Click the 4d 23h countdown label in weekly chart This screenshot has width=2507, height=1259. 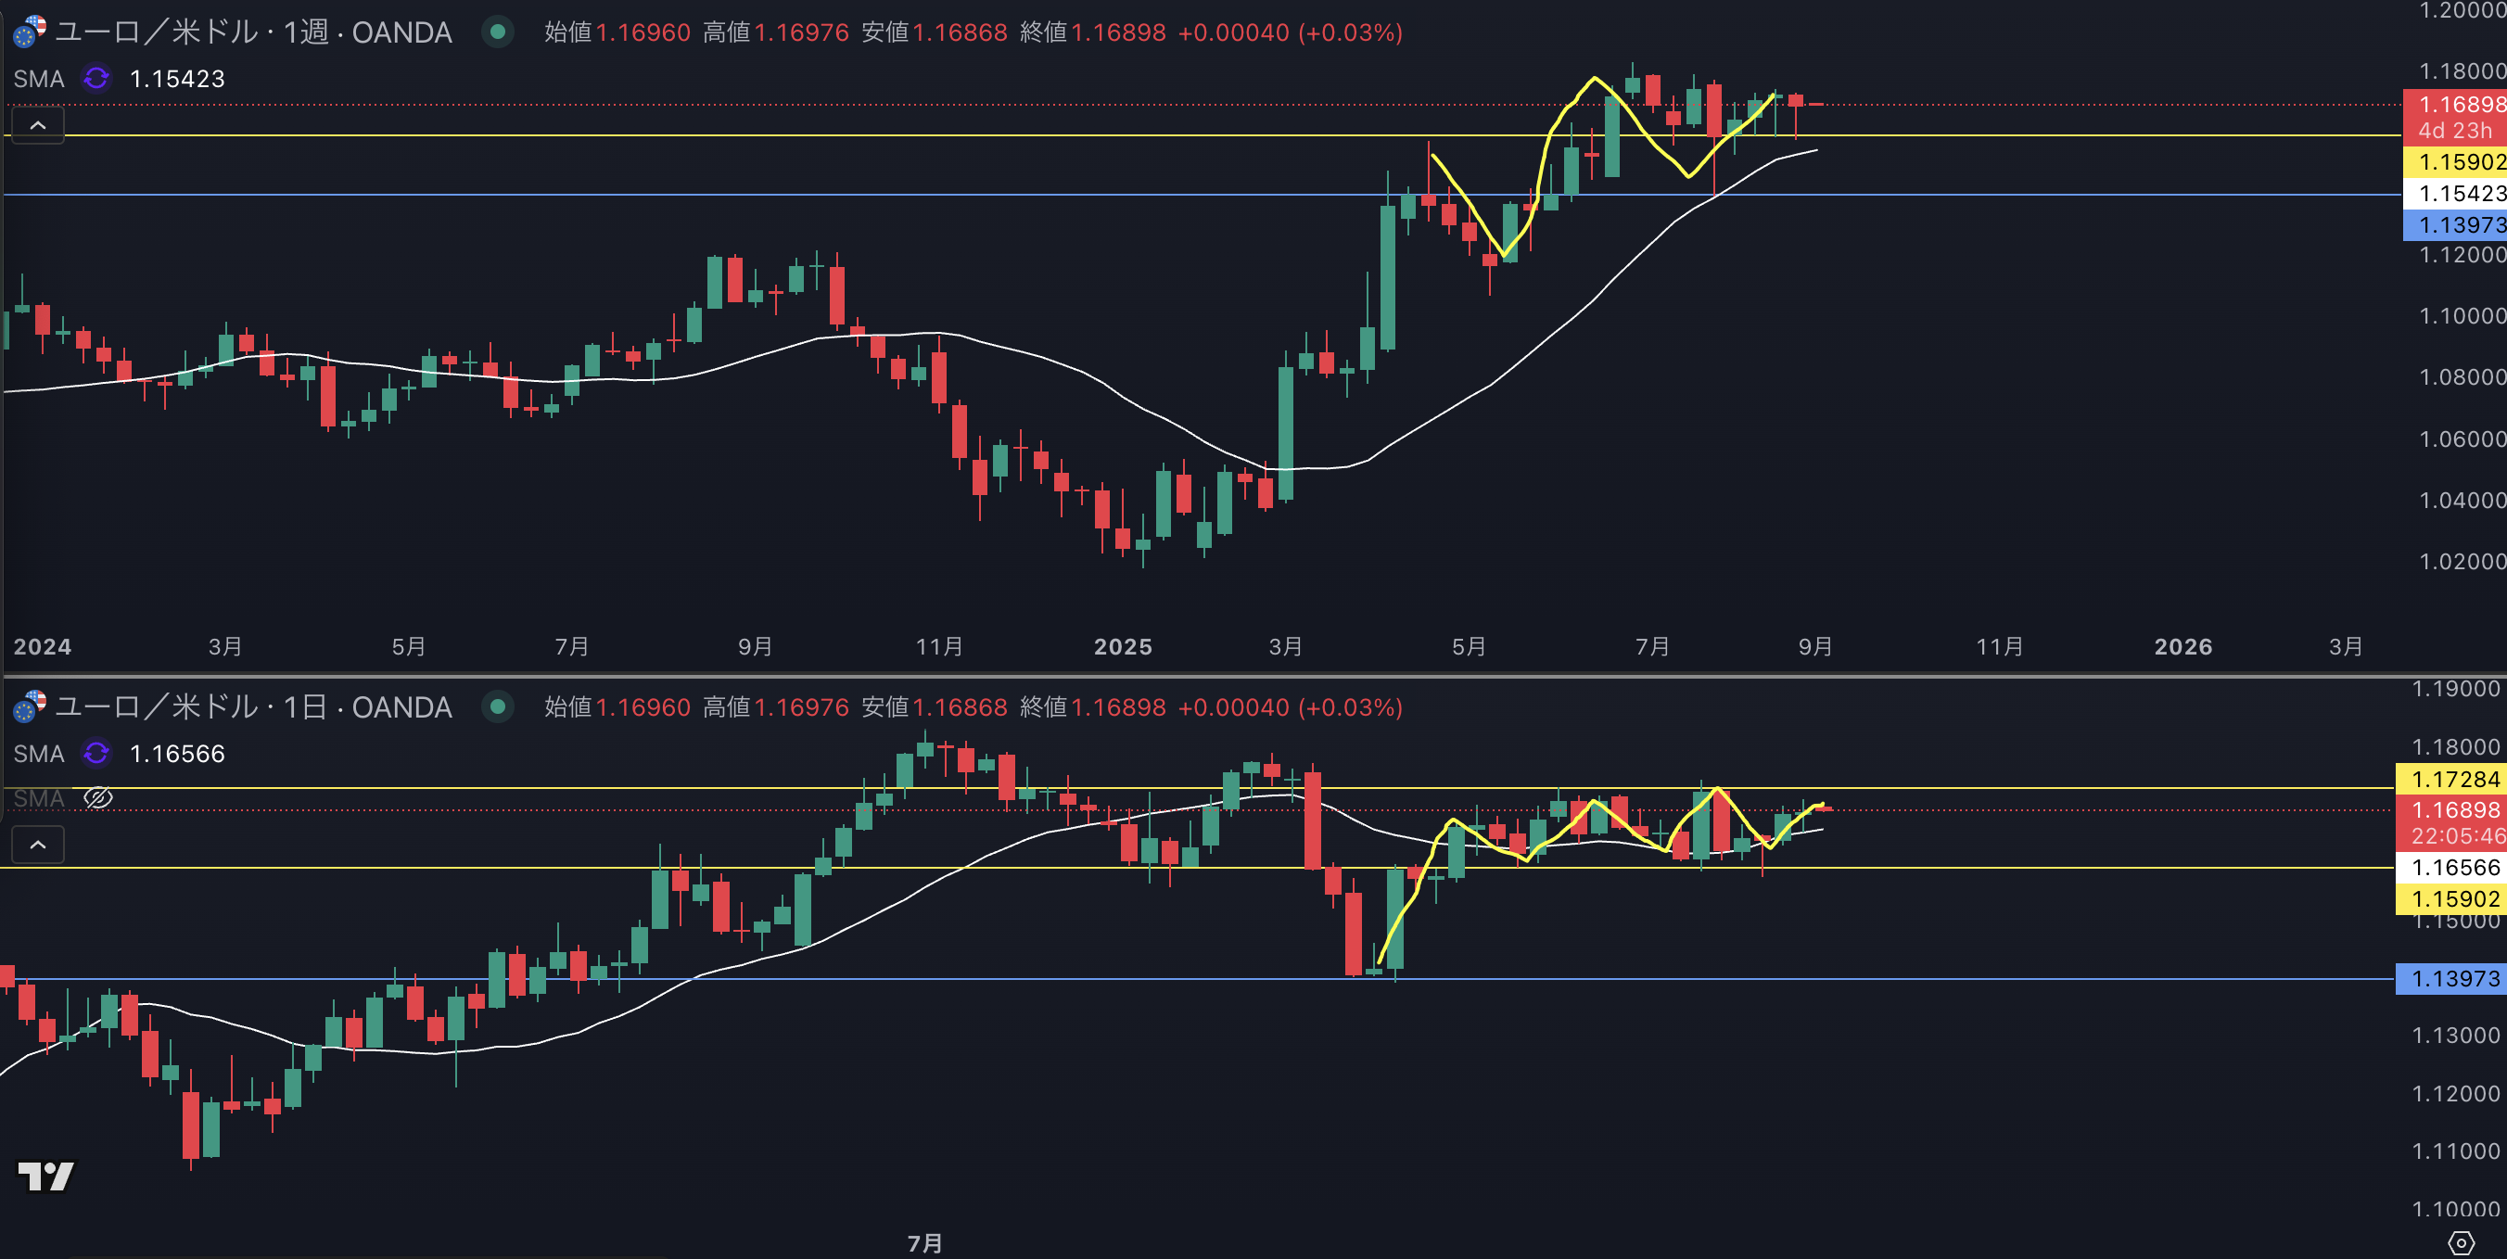tap(2454, 131)
